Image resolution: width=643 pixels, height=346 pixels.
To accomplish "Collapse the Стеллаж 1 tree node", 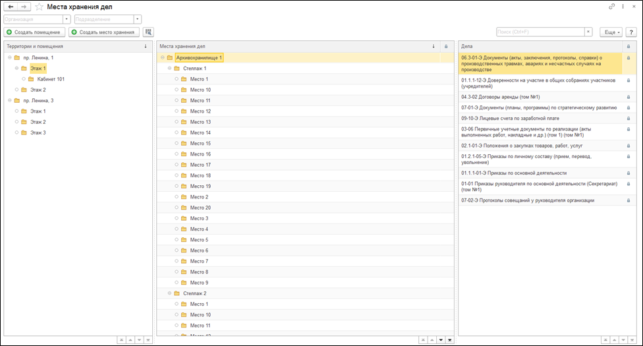I will [x=169, y=69].
